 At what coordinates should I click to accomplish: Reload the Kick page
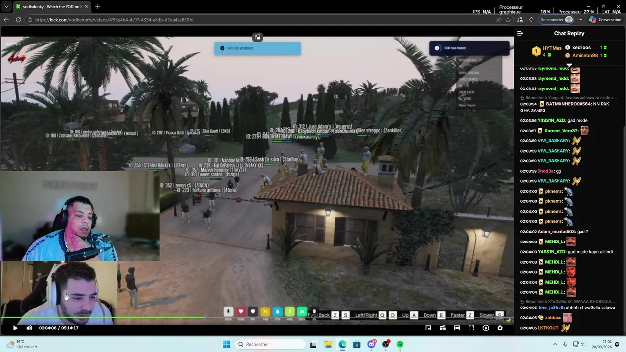(18, 20)
